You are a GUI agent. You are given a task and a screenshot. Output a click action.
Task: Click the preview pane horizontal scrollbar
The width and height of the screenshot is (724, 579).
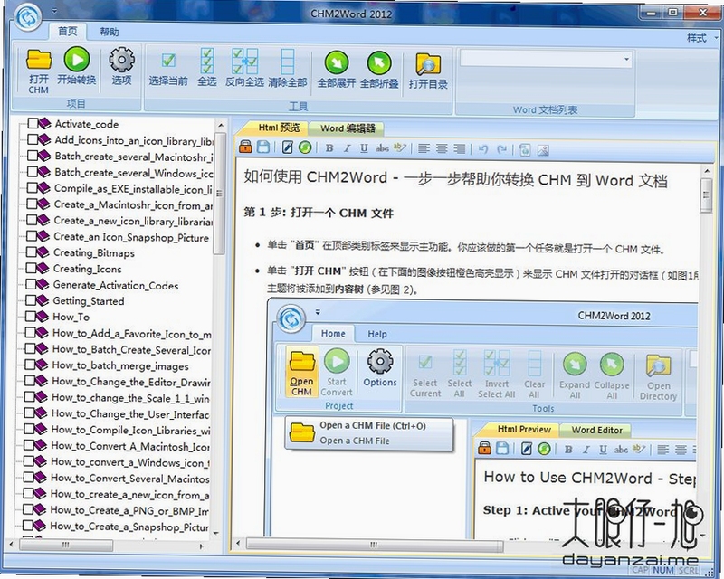coord(375,545)
